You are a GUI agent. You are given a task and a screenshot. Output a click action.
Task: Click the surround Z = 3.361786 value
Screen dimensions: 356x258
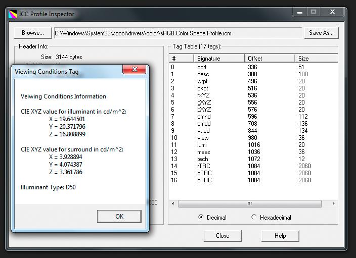click(x=66, y=172)
